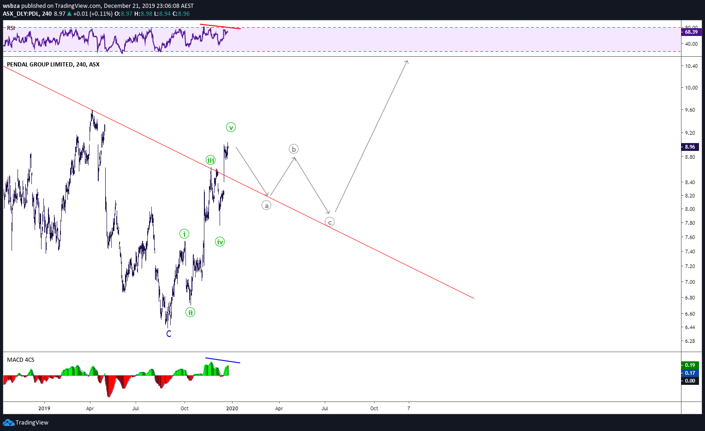The image size is (705, 431).
Task: Click the 6.28 price axis label
Action: [690, 341]
